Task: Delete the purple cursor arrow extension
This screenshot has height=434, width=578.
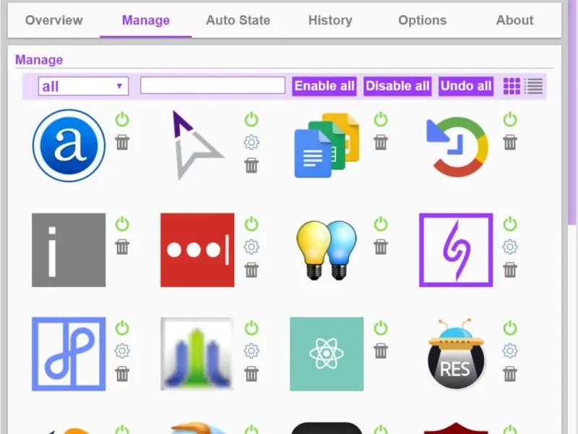Action: (251, 166)
